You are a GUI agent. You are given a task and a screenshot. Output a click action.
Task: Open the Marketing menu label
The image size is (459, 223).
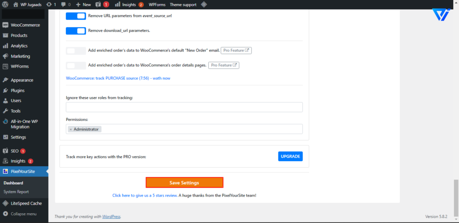point(21,56)
